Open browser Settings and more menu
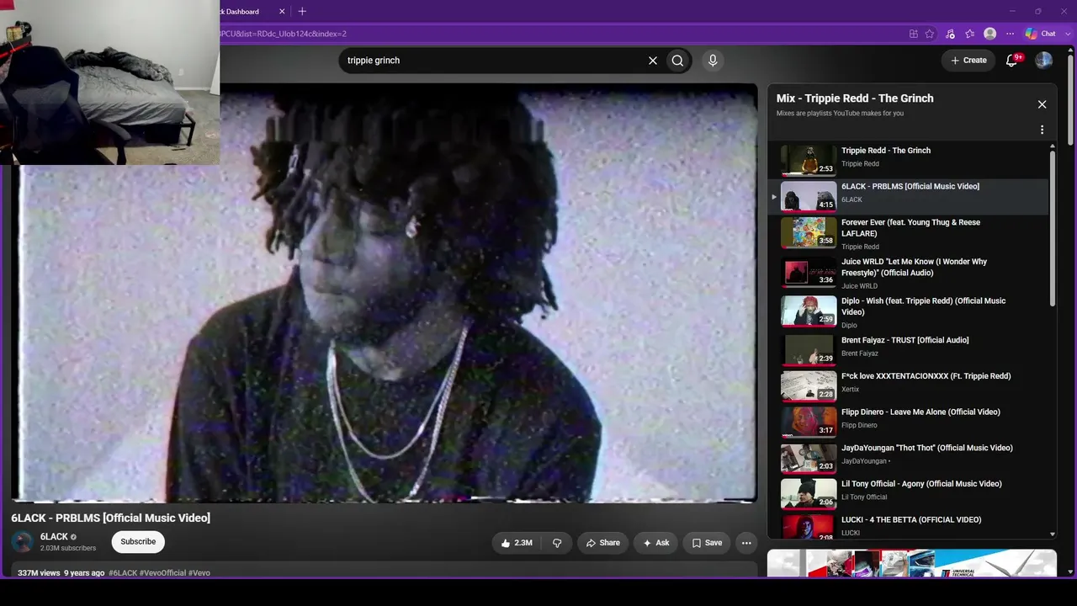Viewport: 1077px width, 606px height. pos(1011,34)
